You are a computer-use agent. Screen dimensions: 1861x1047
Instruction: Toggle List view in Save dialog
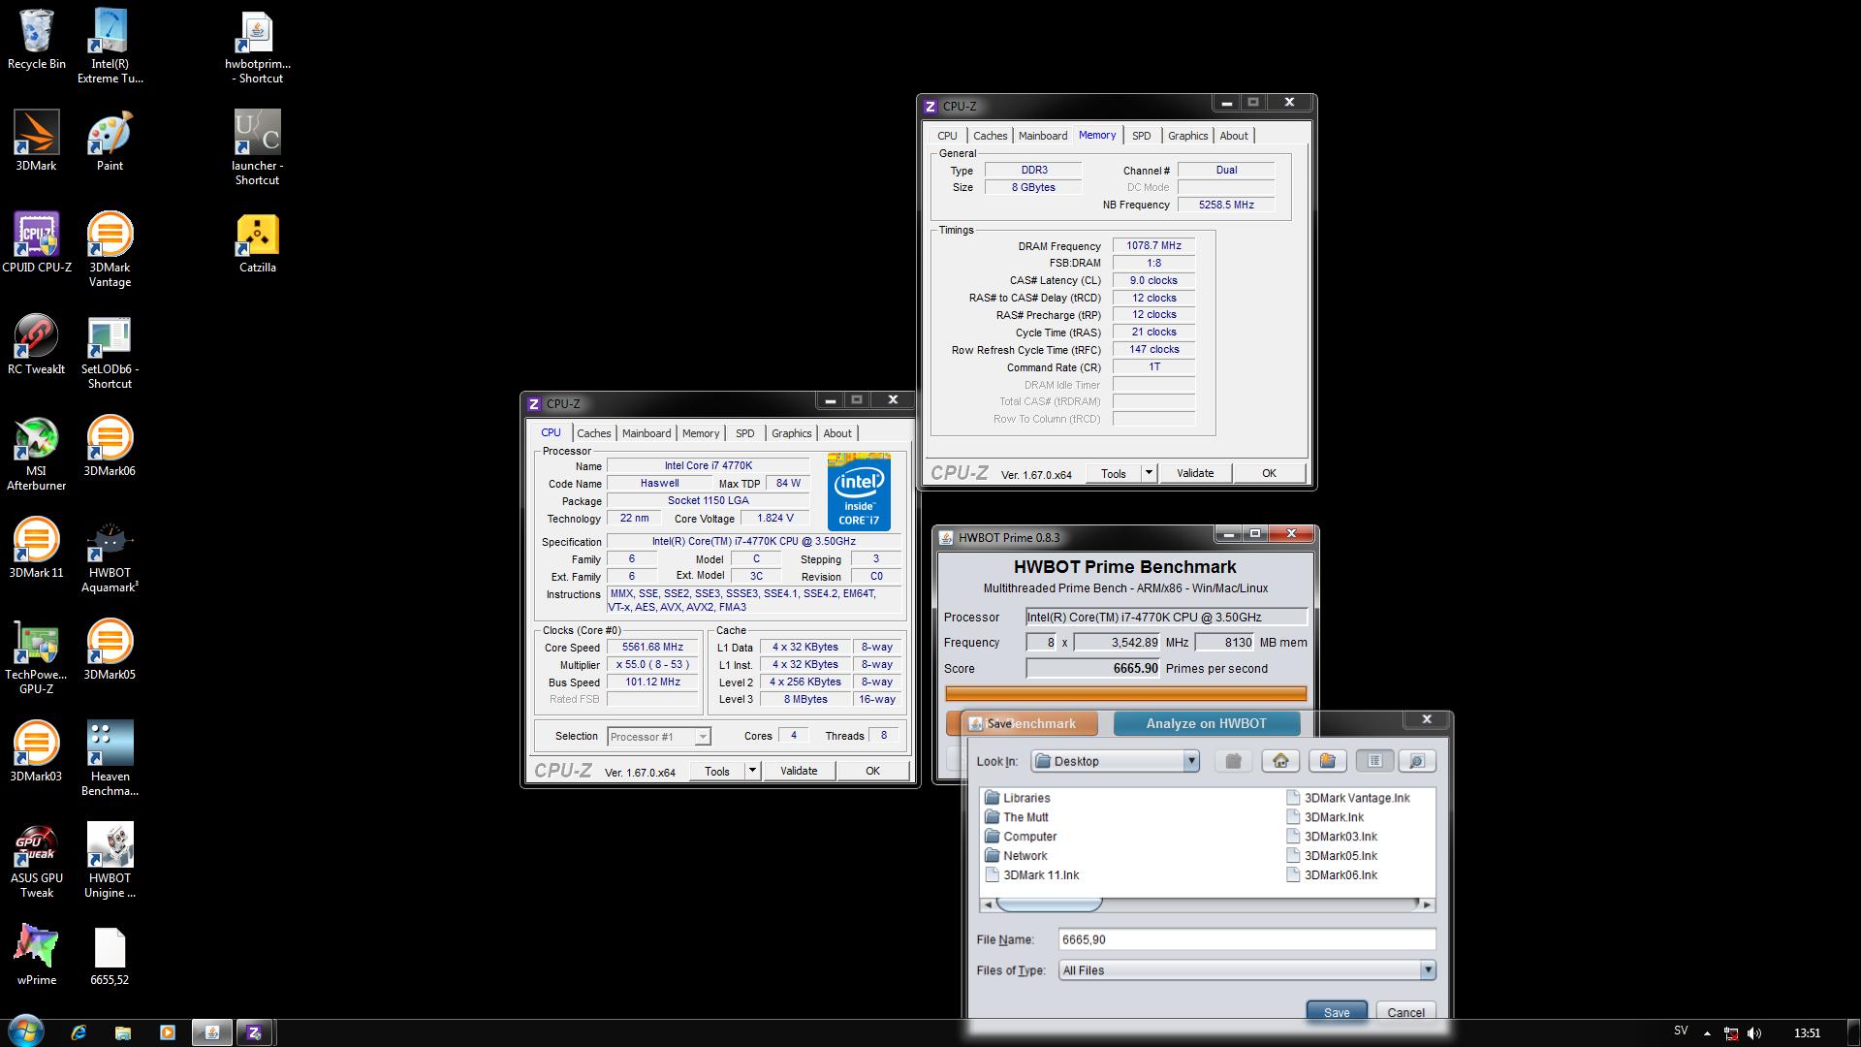(x=1374, y=761)
